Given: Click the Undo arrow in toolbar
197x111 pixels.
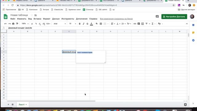Looking at the screenshot, I should pyautogui.click(x=6, y=24).
